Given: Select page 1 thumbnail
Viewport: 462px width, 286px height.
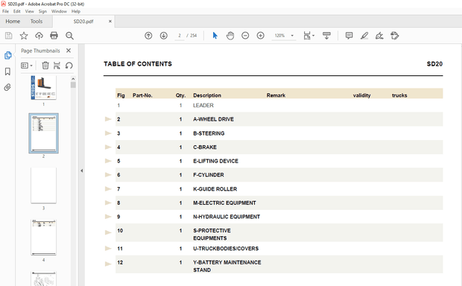Looking at the screenshot, I should click(43, 87).
